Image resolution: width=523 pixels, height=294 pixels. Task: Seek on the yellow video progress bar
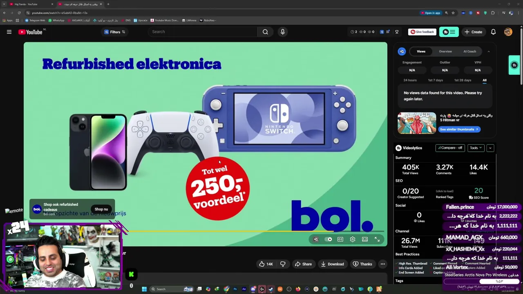click(257, 231)
